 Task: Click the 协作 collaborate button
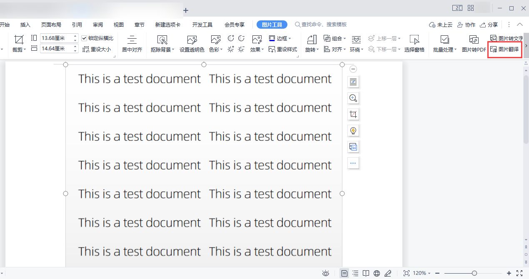click(x=466, y=25)
